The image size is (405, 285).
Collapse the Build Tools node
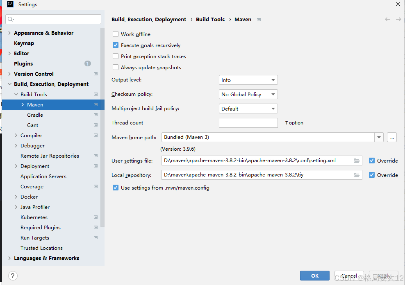click(x=16, y=95)
